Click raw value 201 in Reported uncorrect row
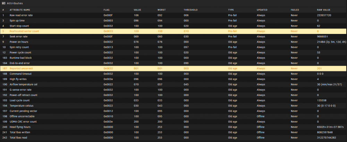The image size is (347, 142). pyautogui.click(x=319, y=69)
